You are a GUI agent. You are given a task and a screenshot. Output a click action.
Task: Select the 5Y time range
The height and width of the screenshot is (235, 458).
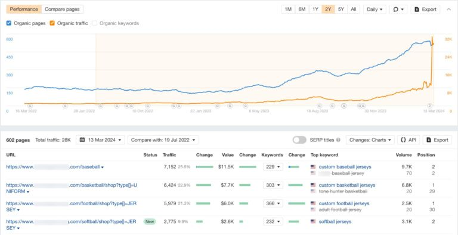(x=341, y=9)
